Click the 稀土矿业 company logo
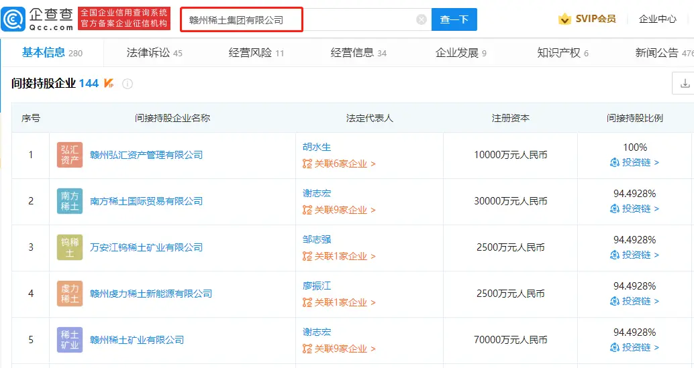 70,340
